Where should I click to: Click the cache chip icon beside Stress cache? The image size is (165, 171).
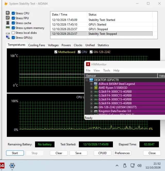tap(8, 23)
